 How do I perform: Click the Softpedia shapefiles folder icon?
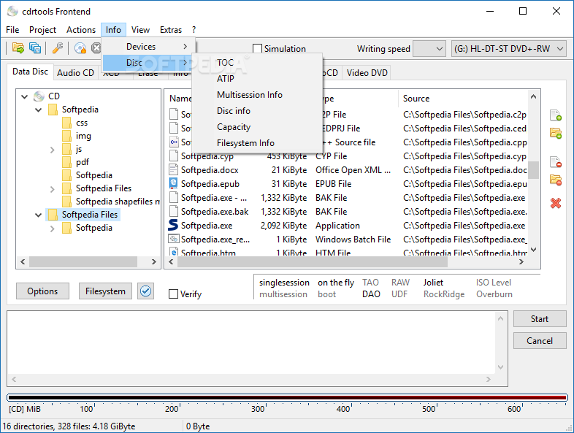pyautogui.click(x=66, y=202)
